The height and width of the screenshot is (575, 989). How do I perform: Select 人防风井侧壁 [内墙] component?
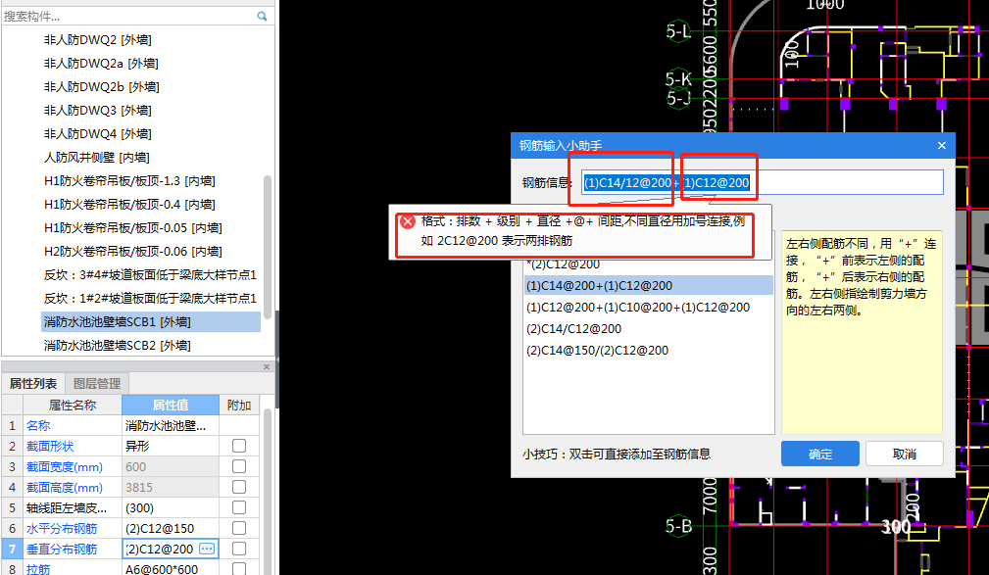(x=96, y=157)
